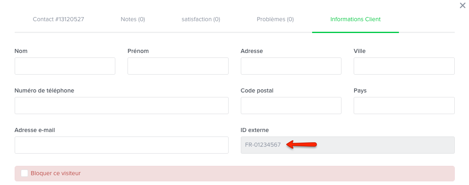Go to the Problèmes (0) tab
Image resolution: width=469 pixels, height=185 pixels.
point(275,20)
